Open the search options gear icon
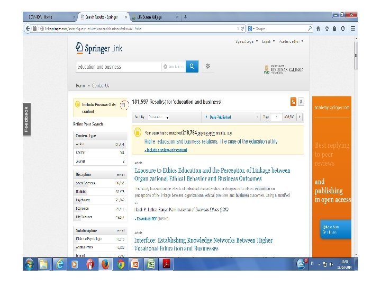The height and width of the screenshot is (286, 381). click(x=208, y=66)
